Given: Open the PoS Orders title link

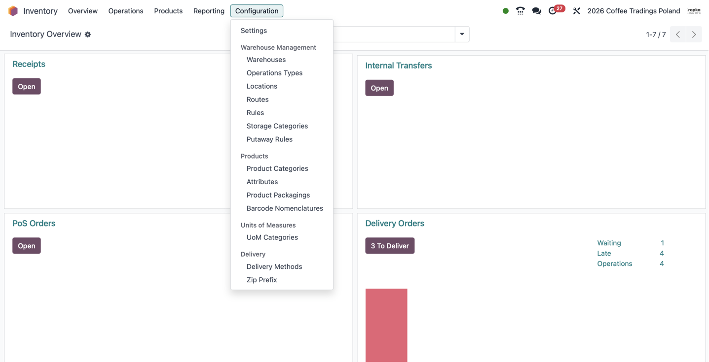Looking at the screenshot, I should point(34,223).
